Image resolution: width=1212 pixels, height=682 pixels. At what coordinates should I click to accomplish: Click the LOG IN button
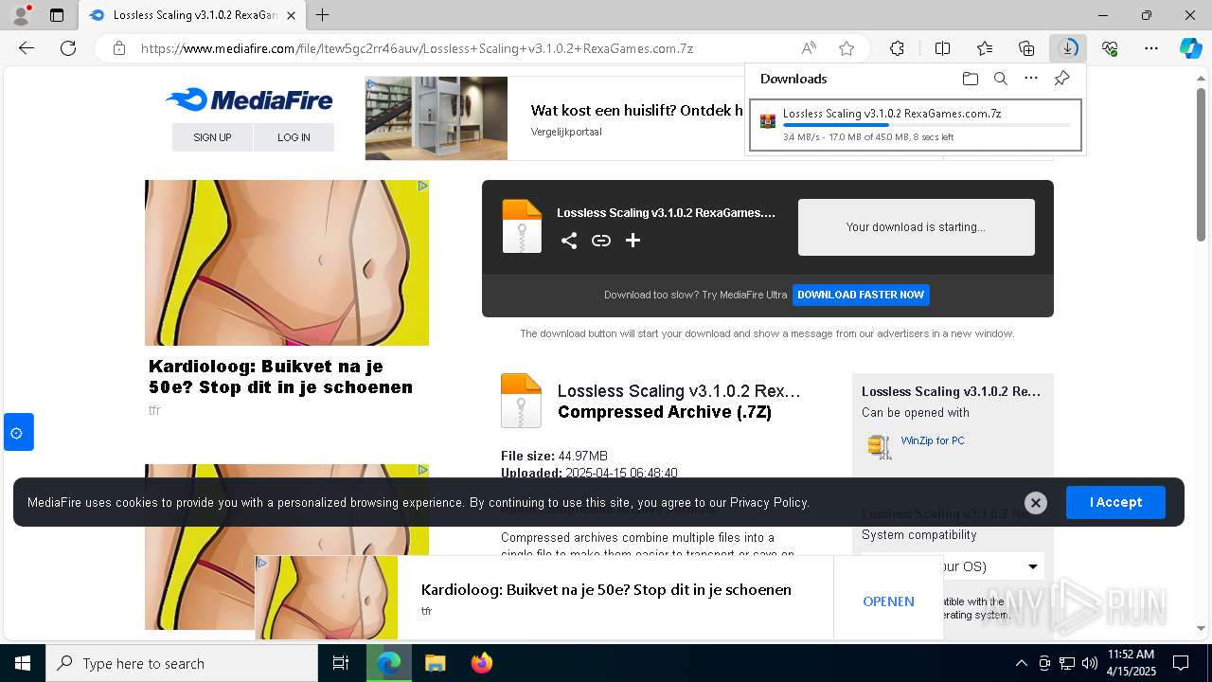pyautogui.click(x=294, y=137)
